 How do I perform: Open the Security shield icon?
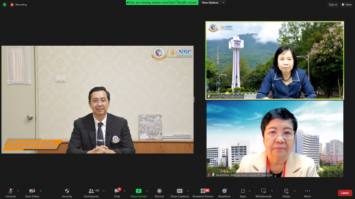tap(67, 191)
